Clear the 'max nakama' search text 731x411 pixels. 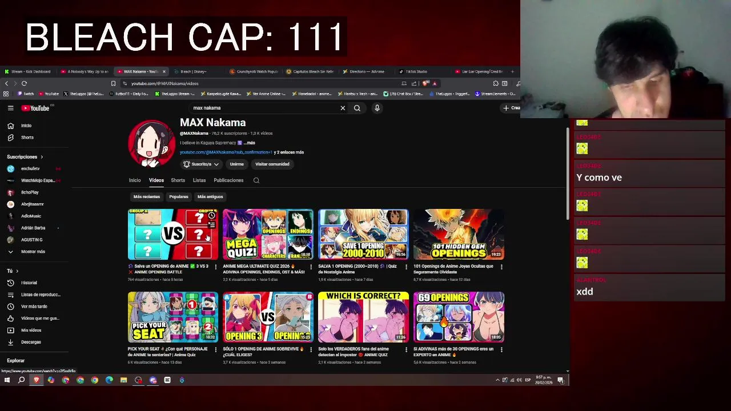343,108
